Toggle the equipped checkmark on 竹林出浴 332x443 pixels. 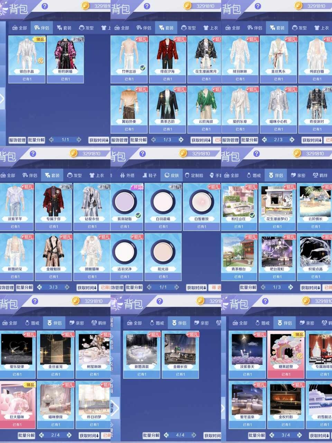(142, 68)
